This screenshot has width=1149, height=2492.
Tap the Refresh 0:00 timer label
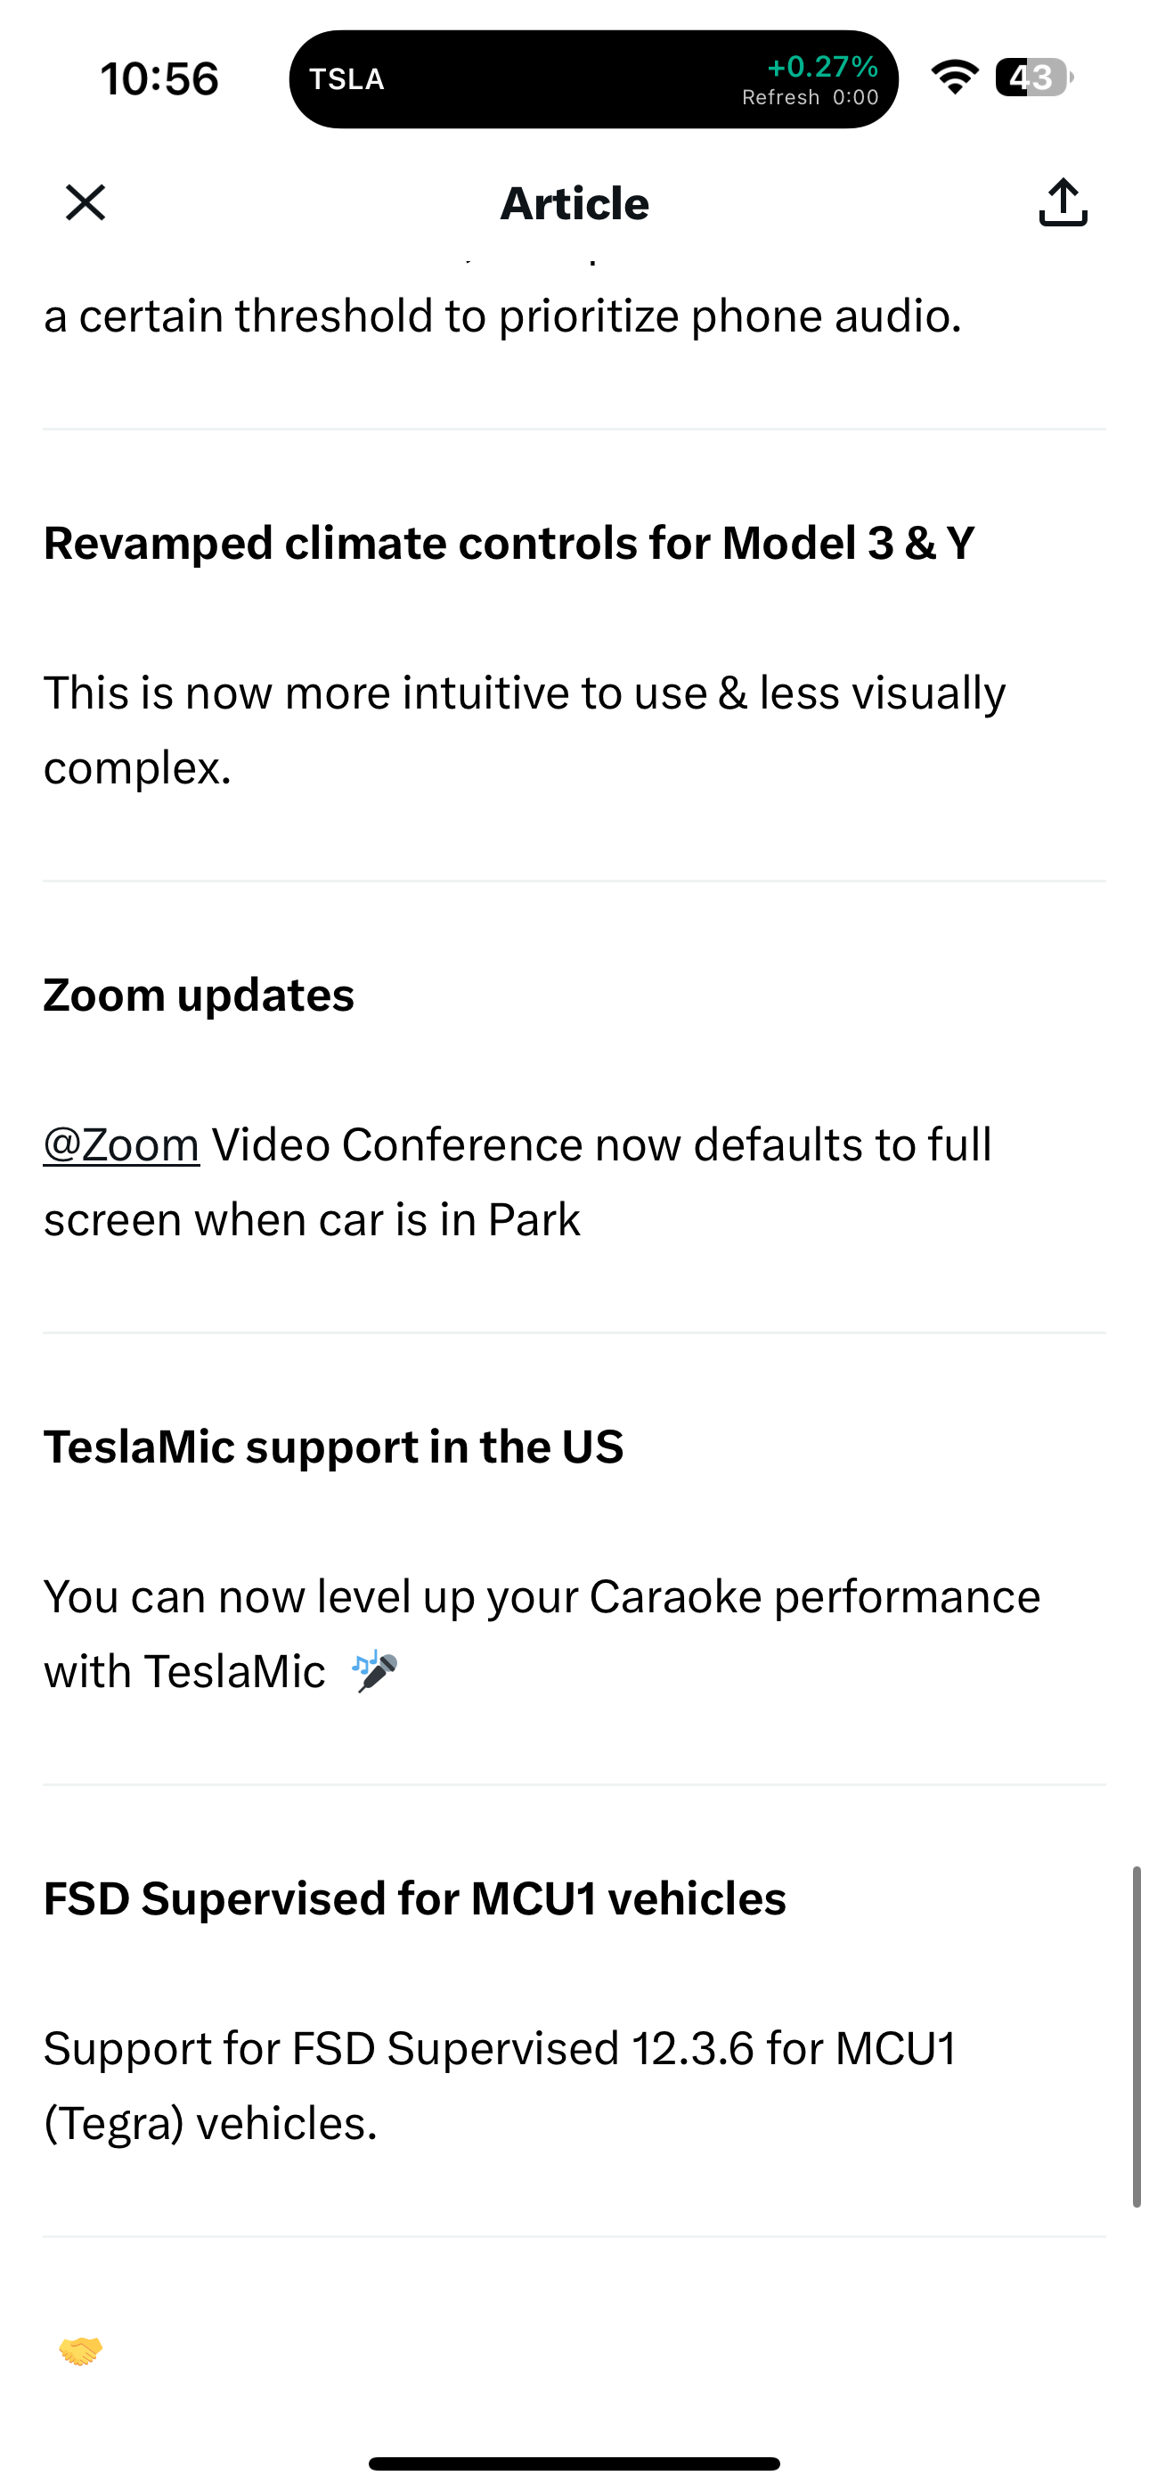click(x=810, y=98)
